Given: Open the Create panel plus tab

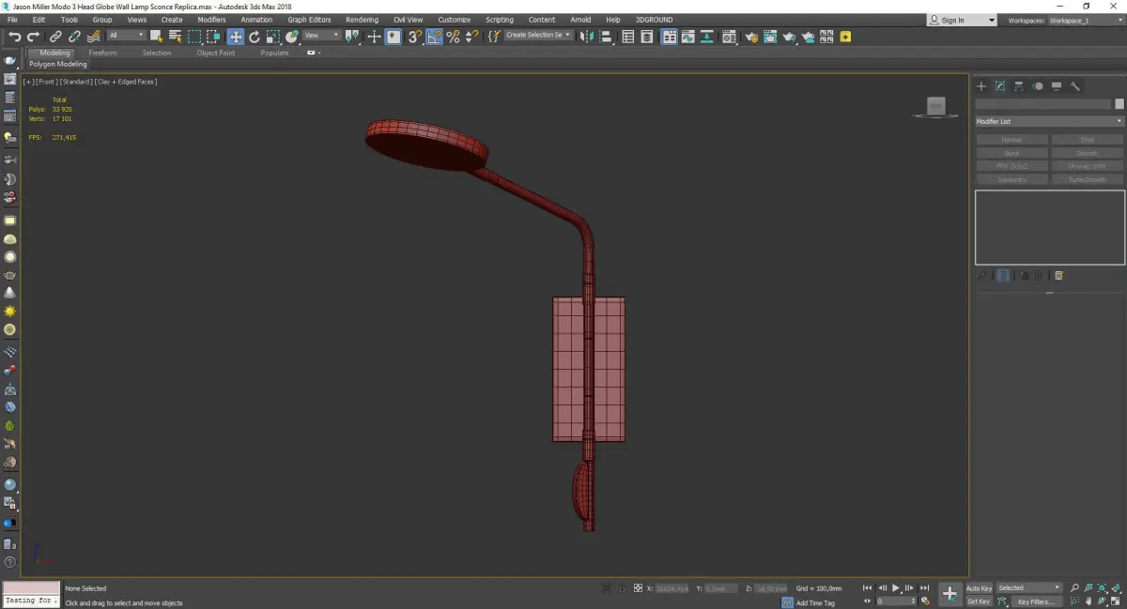Looking at the screenshot, I should (981, 85).
